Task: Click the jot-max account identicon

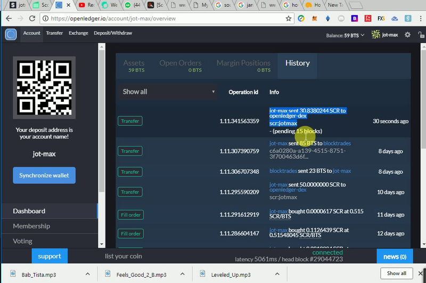Action: pos(376,35)
